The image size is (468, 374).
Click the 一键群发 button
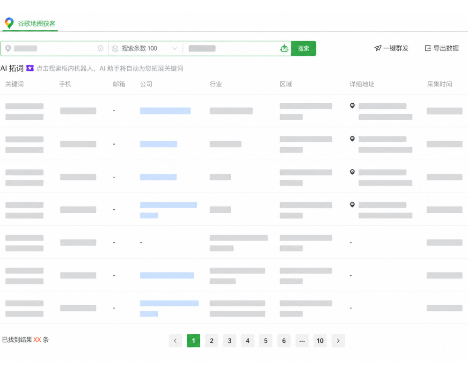[391, 48]
